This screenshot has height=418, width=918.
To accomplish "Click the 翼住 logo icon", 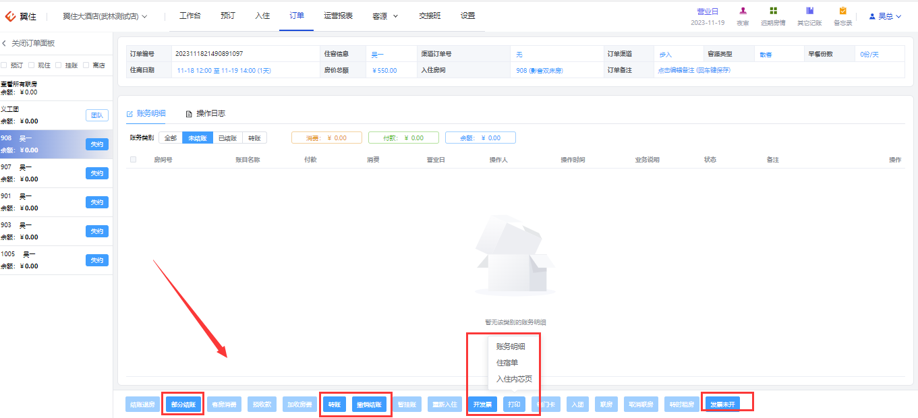I will pyautogui.click(x=10, y=16).
